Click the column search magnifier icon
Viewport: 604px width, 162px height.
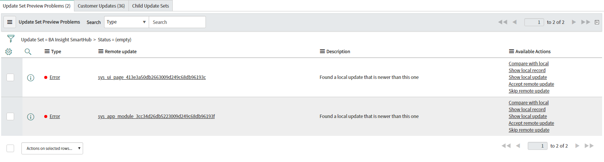click(x=28, y=52)
